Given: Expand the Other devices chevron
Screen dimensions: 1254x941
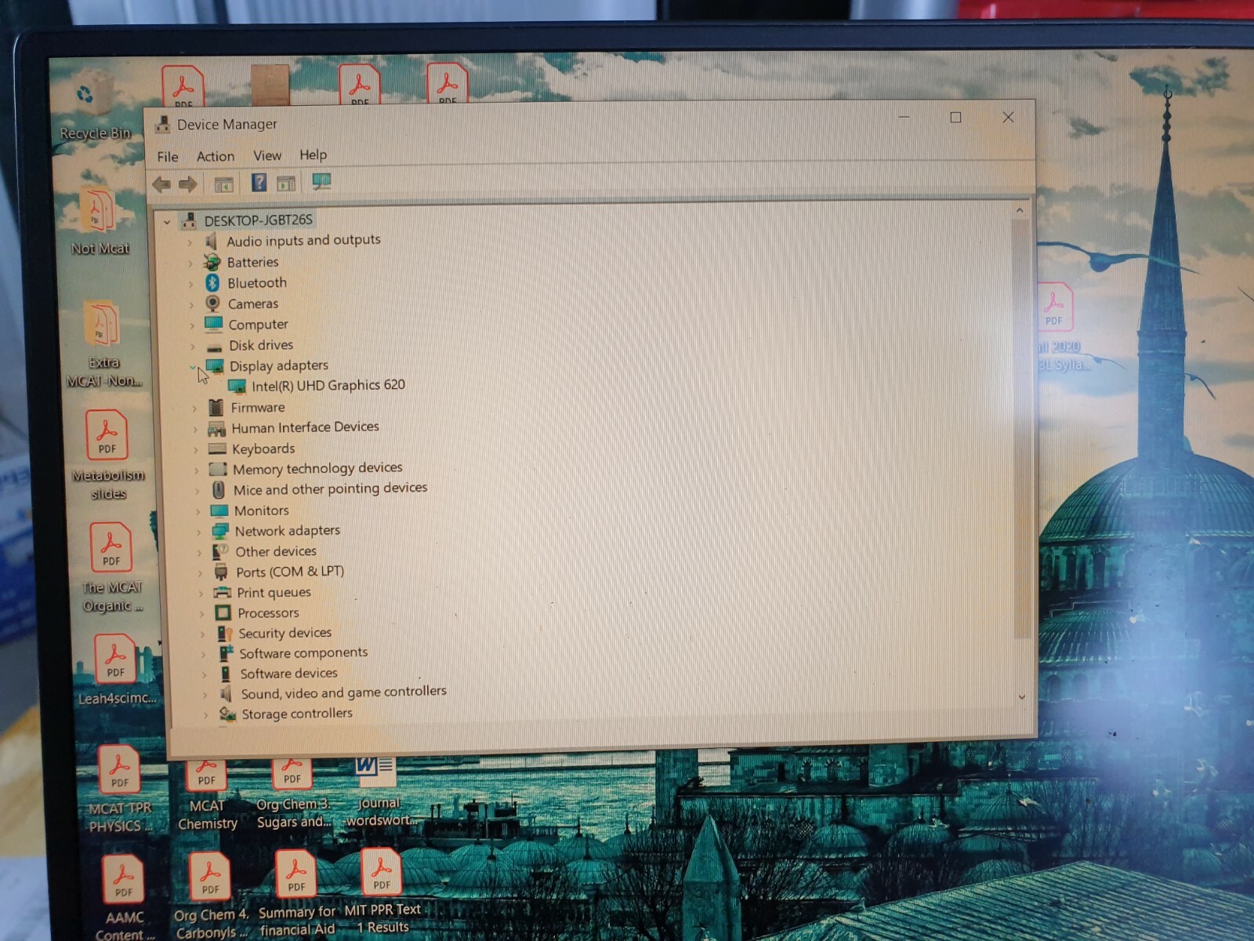Looking at the screenshot, I should click(x=199, y=552).
